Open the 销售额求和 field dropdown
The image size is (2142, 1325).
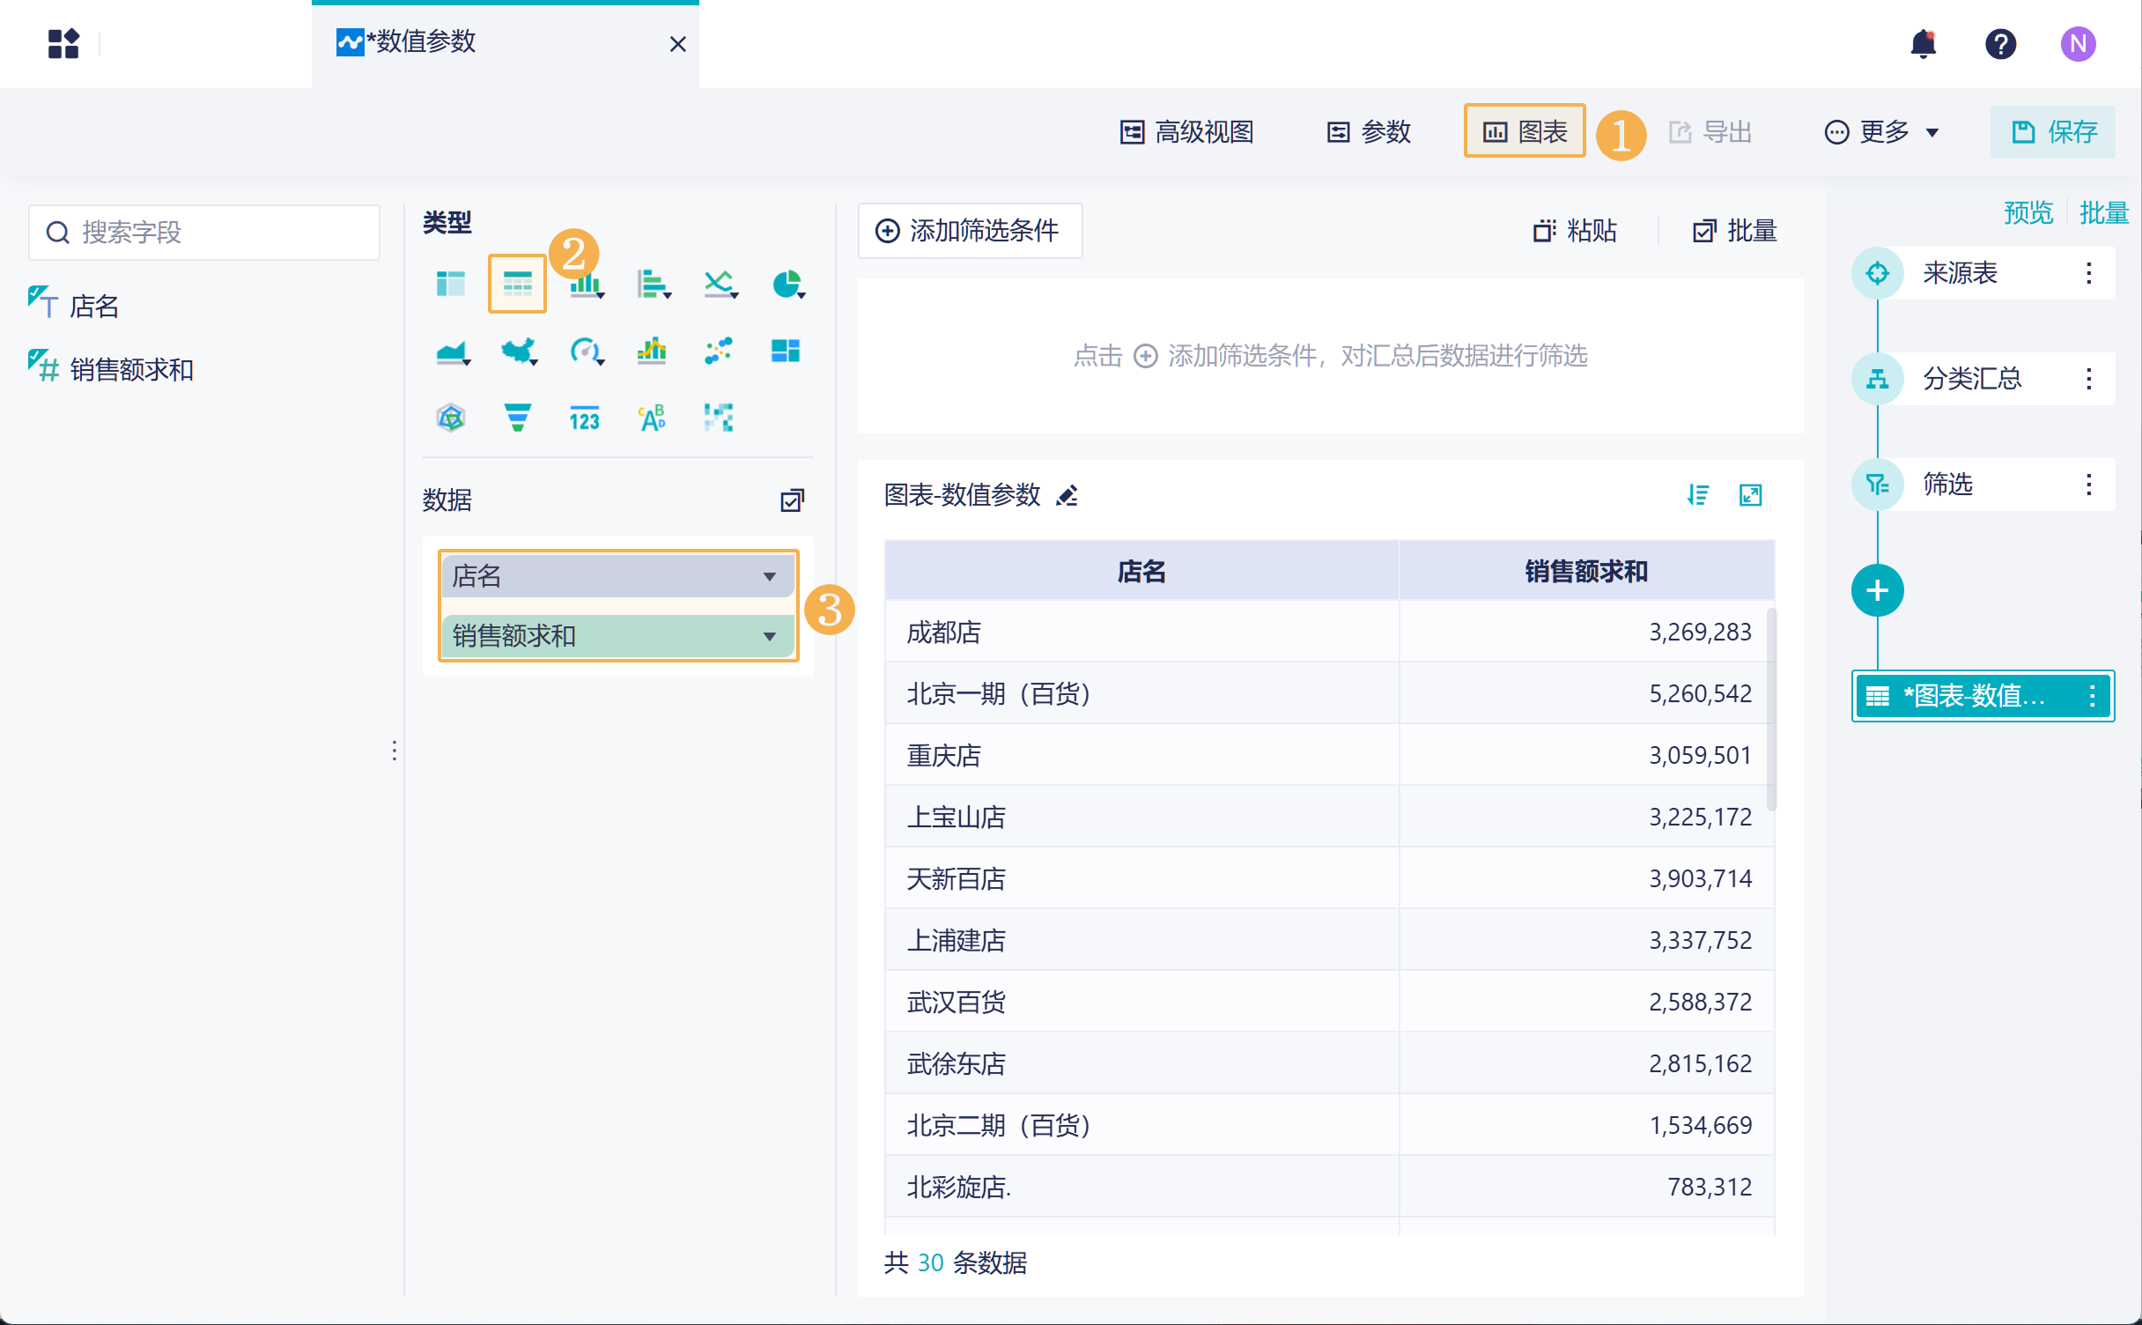click(769, 636)
